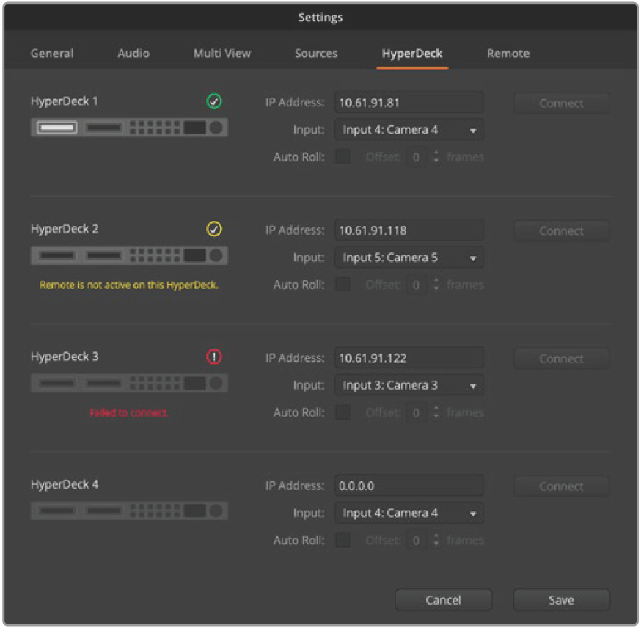Expand Input 5: Camera 5 dropdown
This screenshot has height=628, width=641.
[x=409, y=258]
